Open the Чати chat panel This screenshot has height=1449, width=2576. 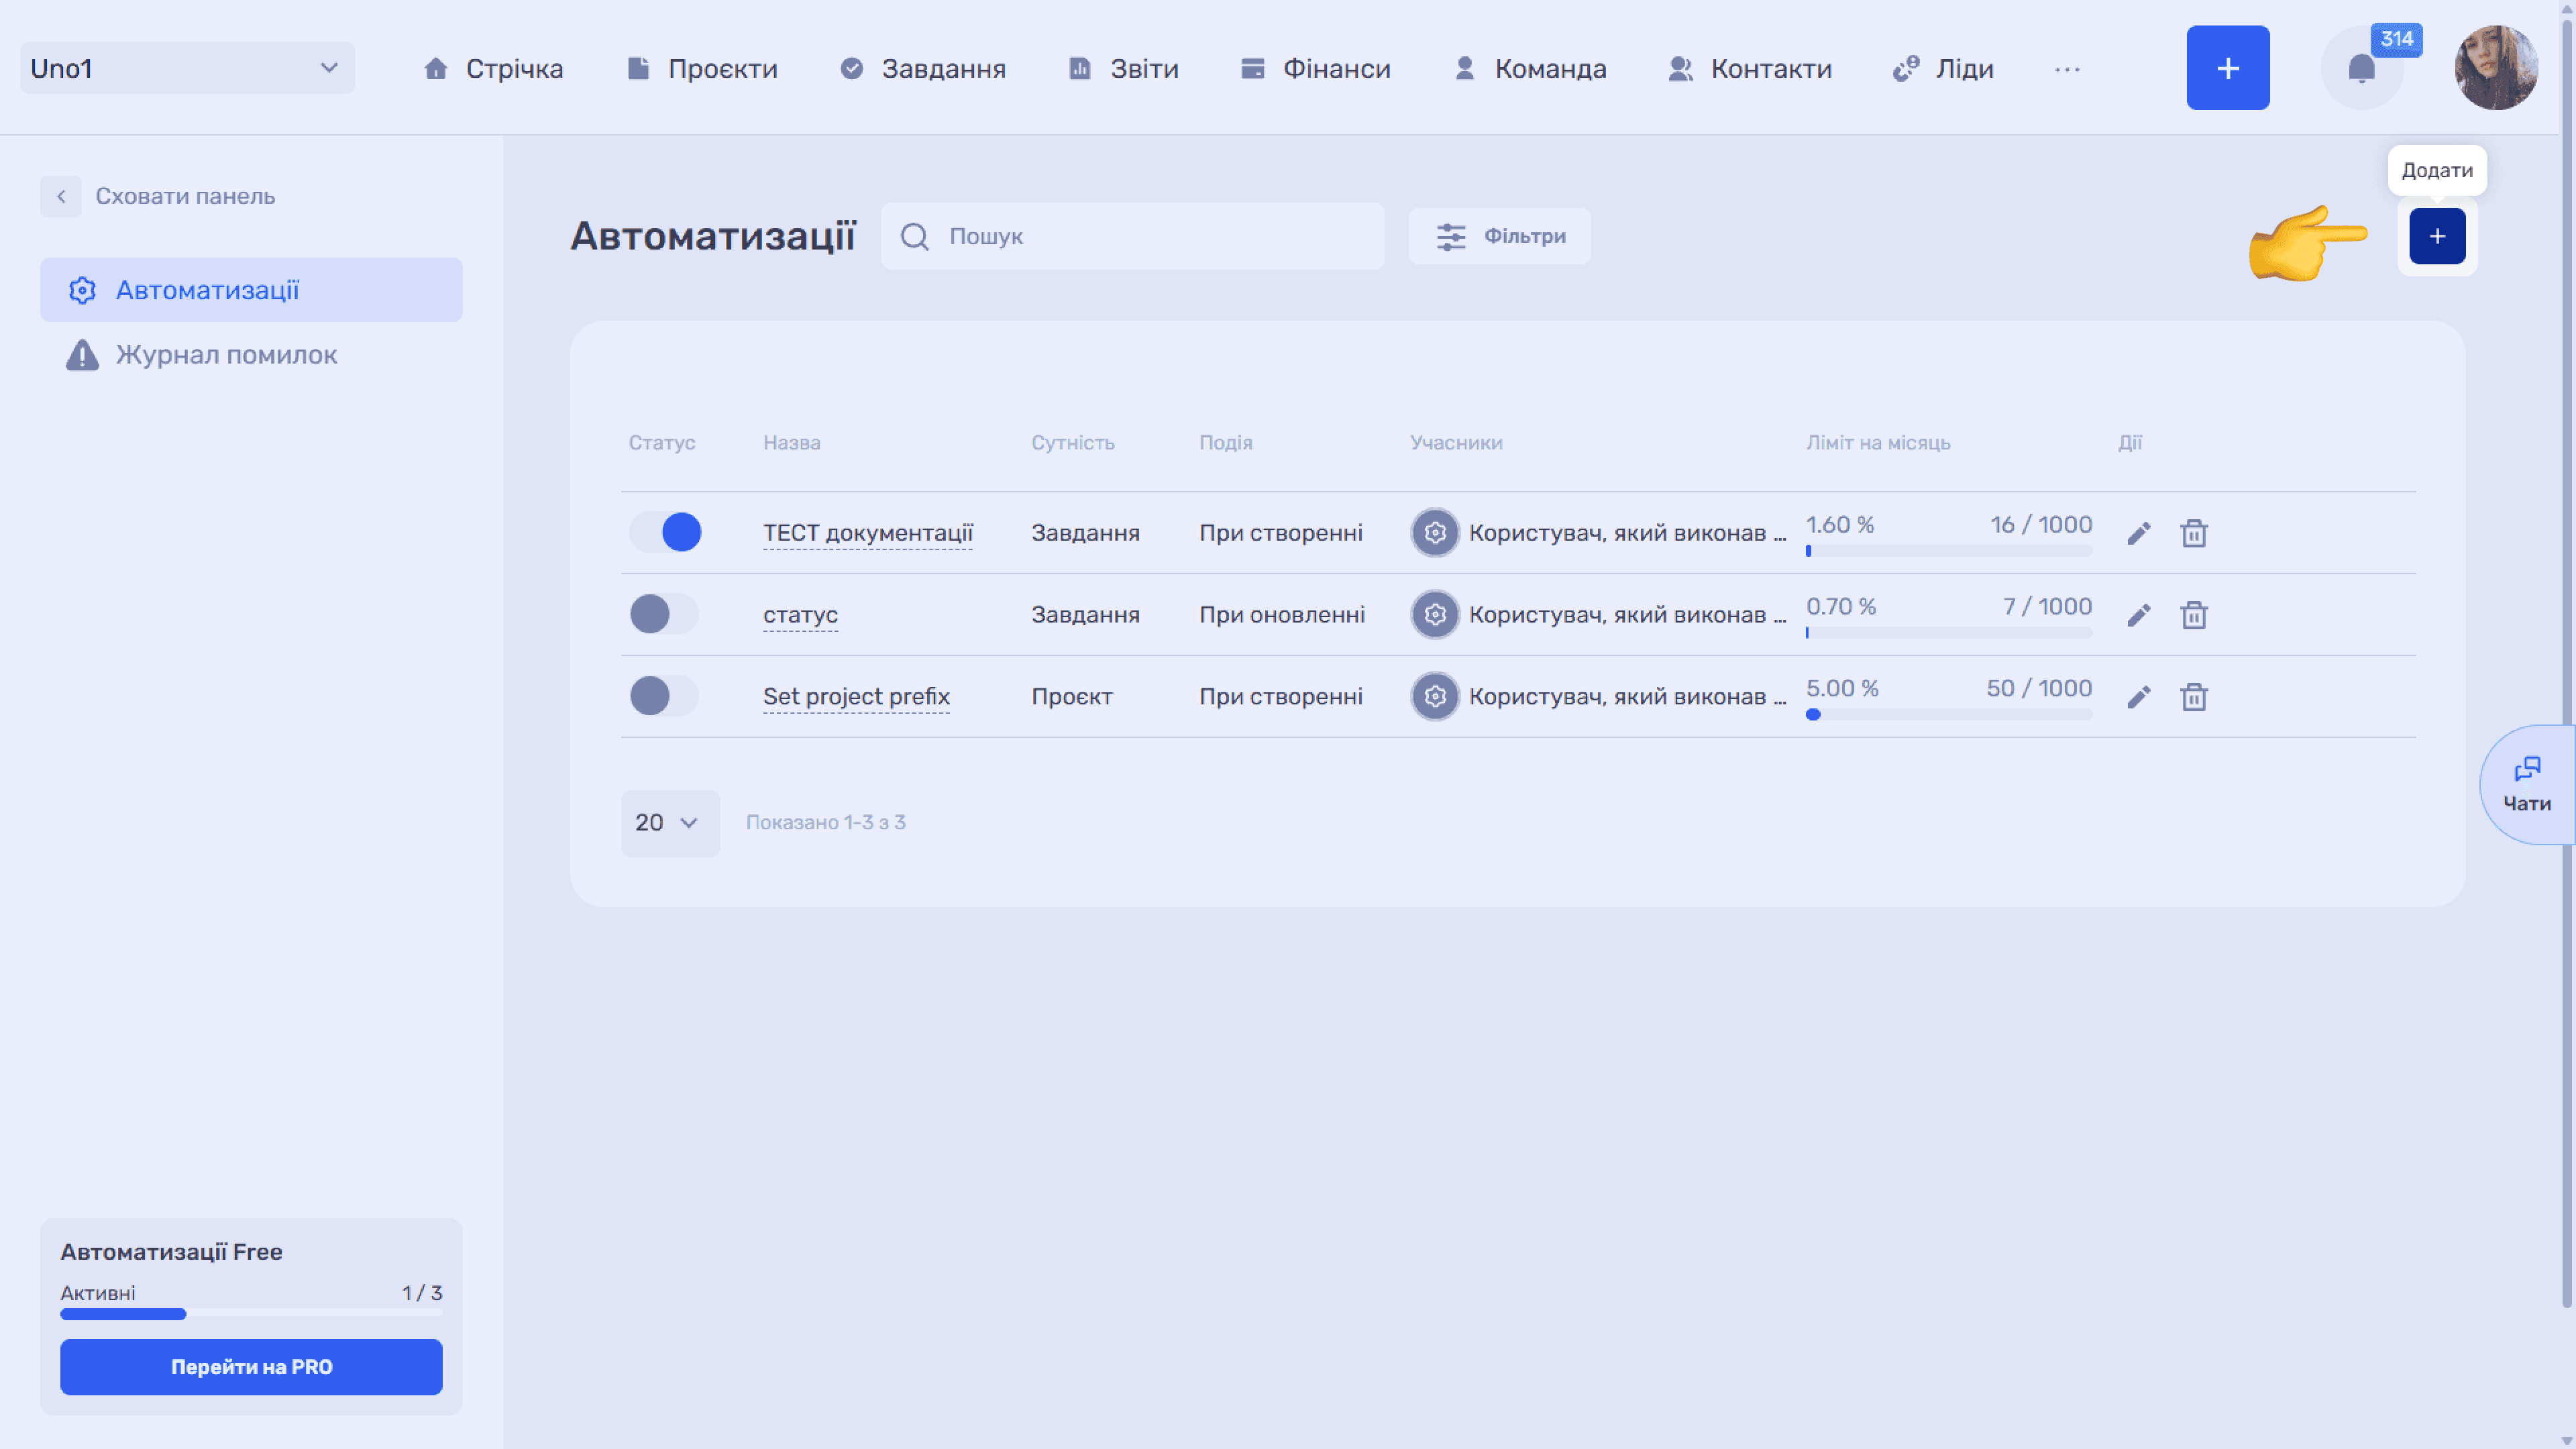pos(2527,785)
